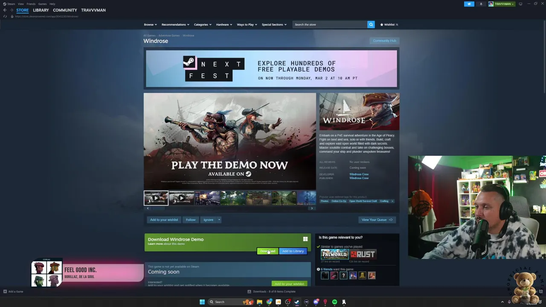Open the Games menu
The image size is (546, 307).
pos(42,4)
